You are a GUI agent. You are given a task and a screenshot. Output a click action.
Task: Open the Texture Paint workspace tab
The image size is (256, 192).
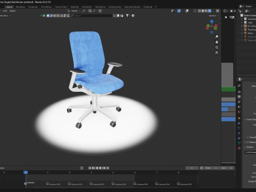click(61, 7)
